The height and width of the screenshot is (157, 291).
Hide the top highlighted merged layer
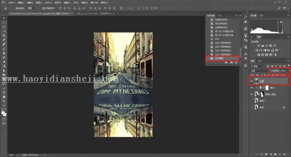(252, 81)
